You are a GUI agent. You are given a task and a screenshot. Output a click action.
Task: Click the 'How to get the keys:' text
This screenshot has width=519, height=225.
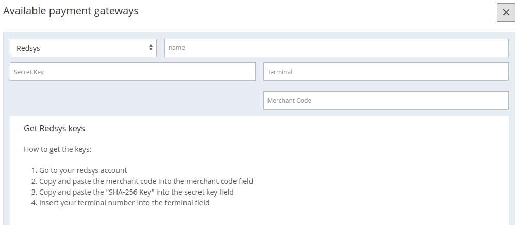tap(57, 149)
